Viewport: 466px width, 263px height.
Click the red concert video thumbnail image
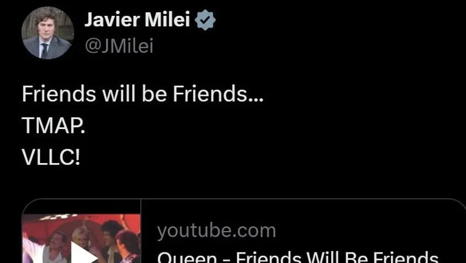tap(81, 239)
